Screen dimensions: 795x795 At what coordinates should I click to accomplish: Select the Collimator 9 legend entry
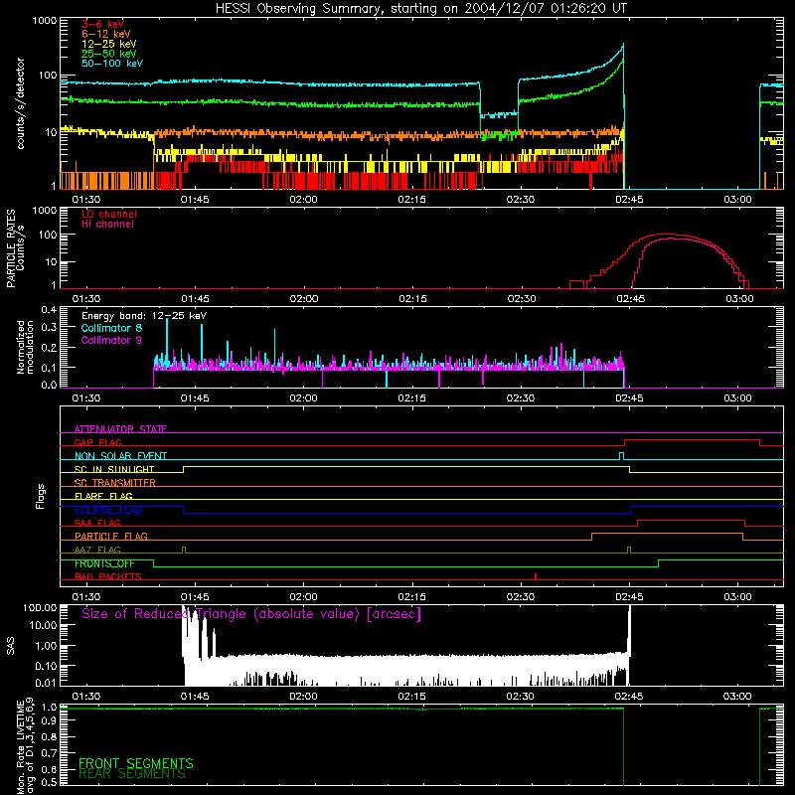pos(111,340)
